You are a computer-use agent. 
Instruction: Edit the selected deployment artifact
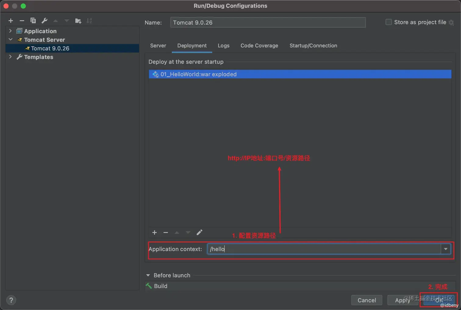click(x=199, y=232)
